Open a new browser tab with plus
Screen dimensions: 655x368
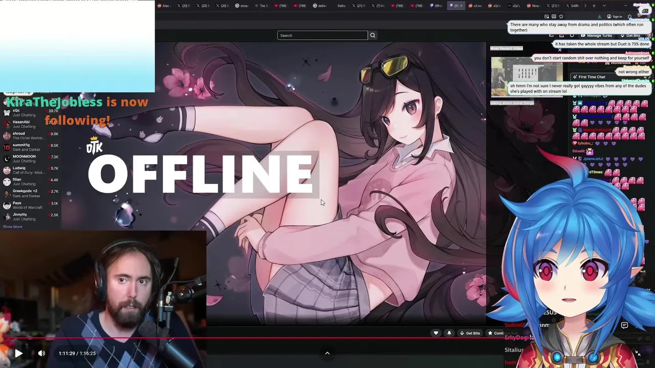tap(594, 6)
